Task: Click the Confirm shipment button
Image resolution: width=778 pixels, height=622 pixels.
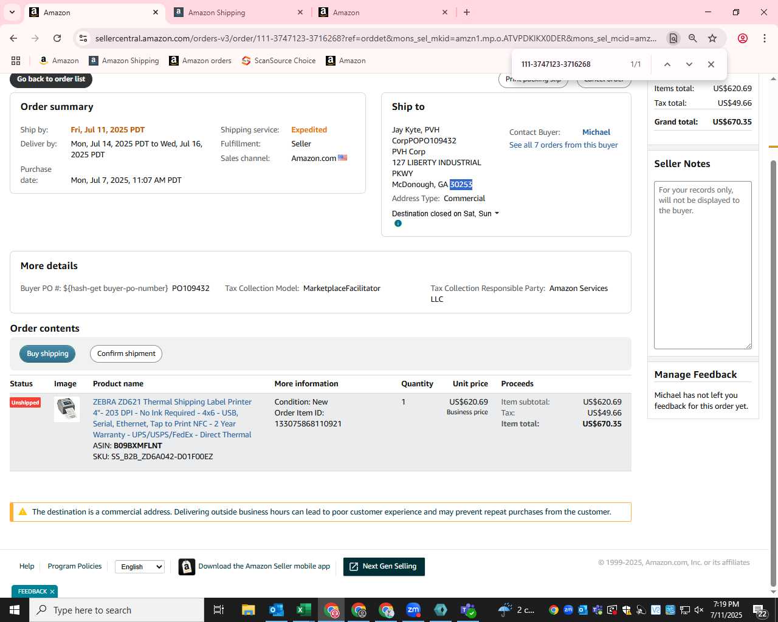Action: (x=126, y=354)
